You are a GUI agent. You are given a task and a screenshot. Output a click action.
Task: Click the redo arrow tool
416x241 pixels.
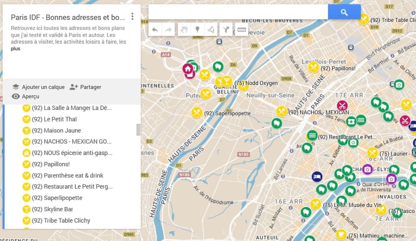(168, 30)
